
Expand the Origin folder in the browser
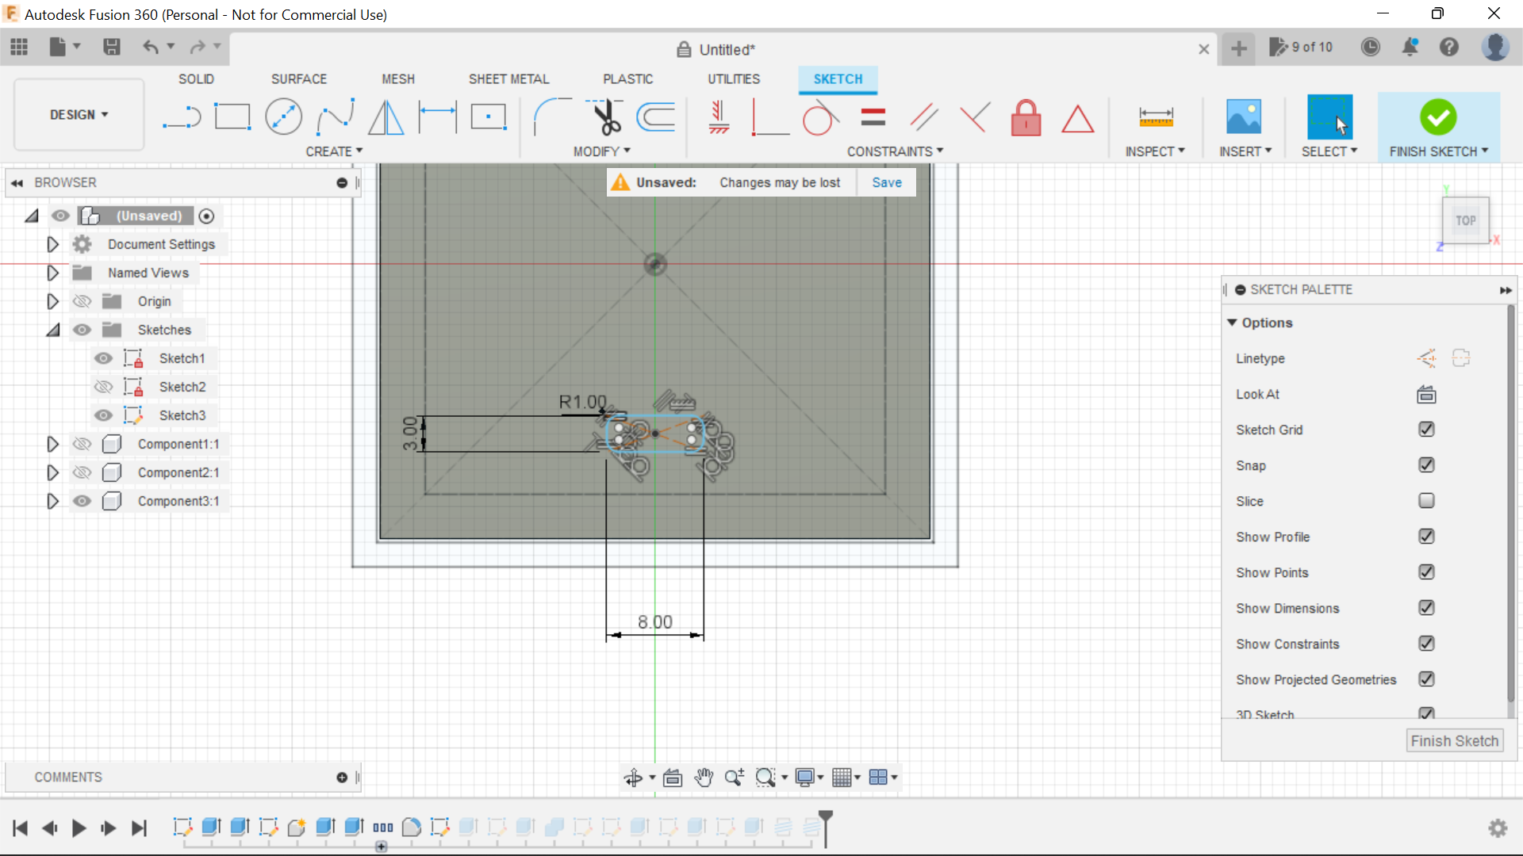(52, 301)
